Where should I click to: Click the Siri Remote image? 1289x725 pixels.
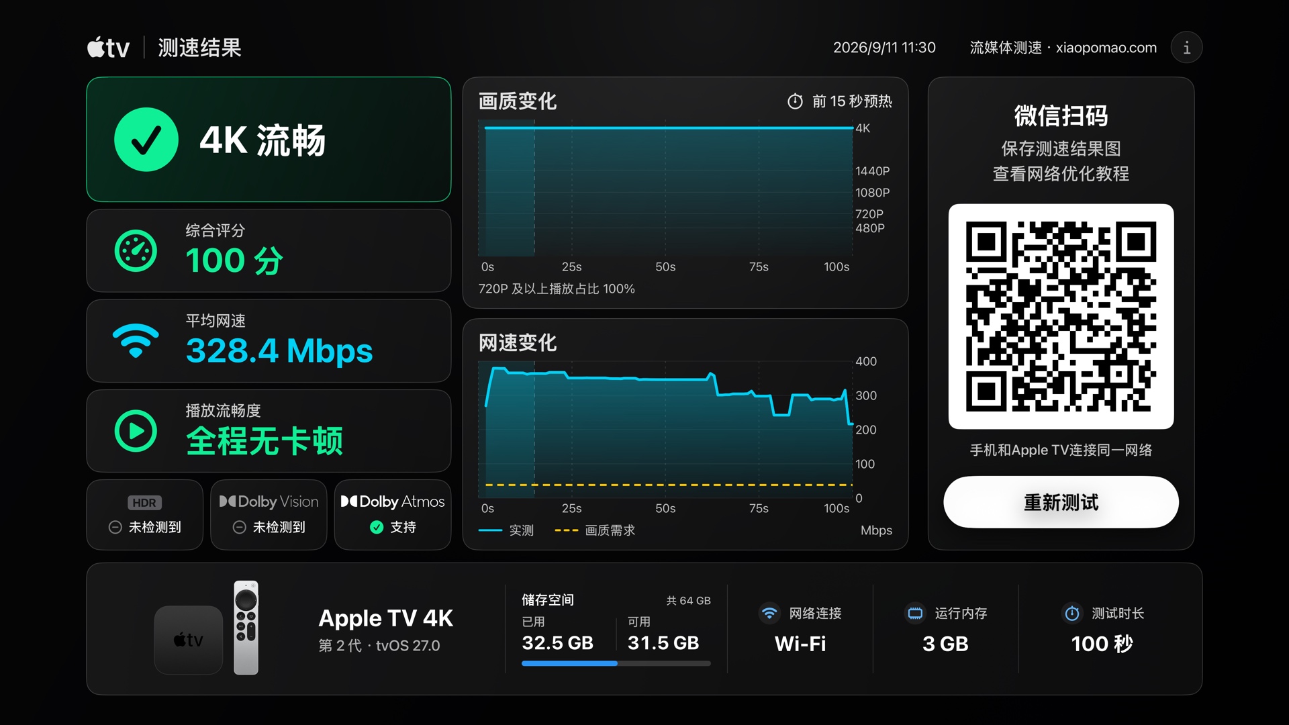point(246,628)
